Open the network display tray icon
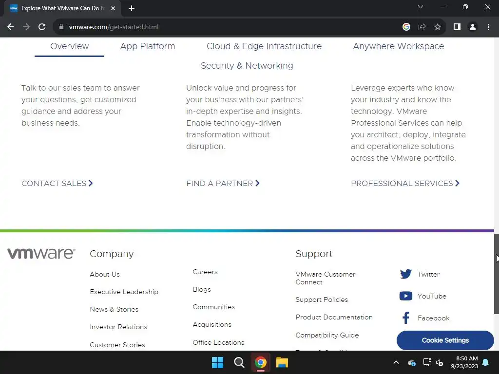 (427, 362)
